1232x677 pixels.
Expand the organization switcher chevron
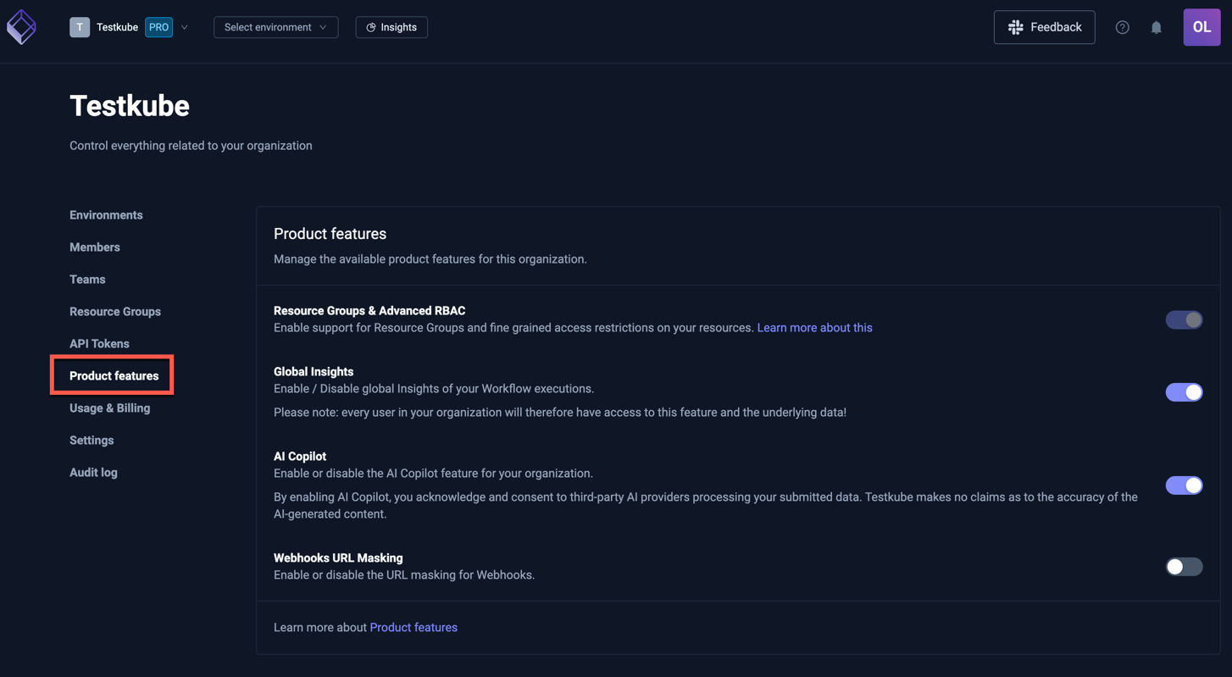tap(184, 26)
